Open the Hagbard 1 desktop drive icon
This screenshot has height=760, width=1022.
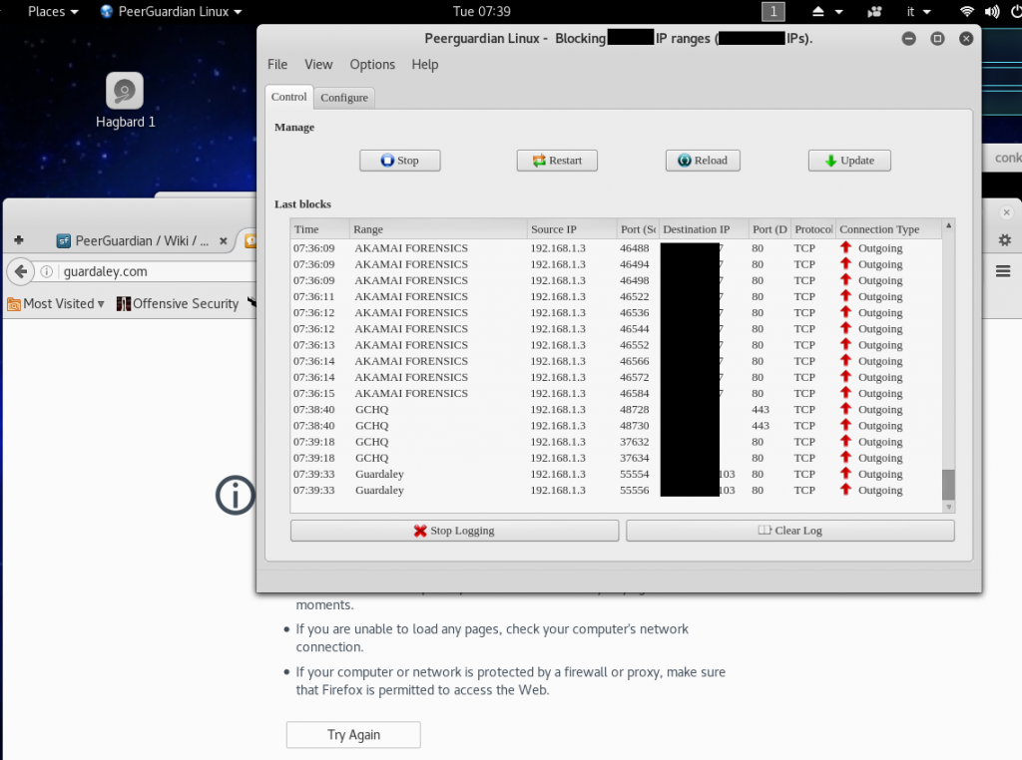(125, 101)
